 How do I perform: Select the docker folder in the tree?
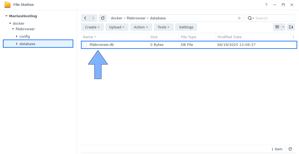tap(18, 23)
